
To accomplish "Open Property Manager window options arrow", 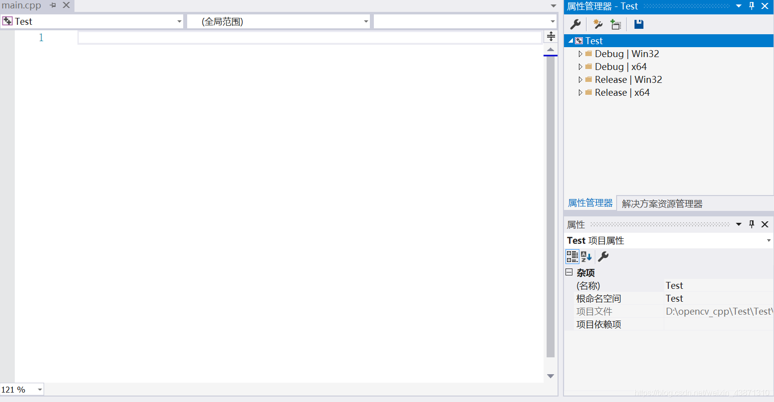I will tap(739, 6).
